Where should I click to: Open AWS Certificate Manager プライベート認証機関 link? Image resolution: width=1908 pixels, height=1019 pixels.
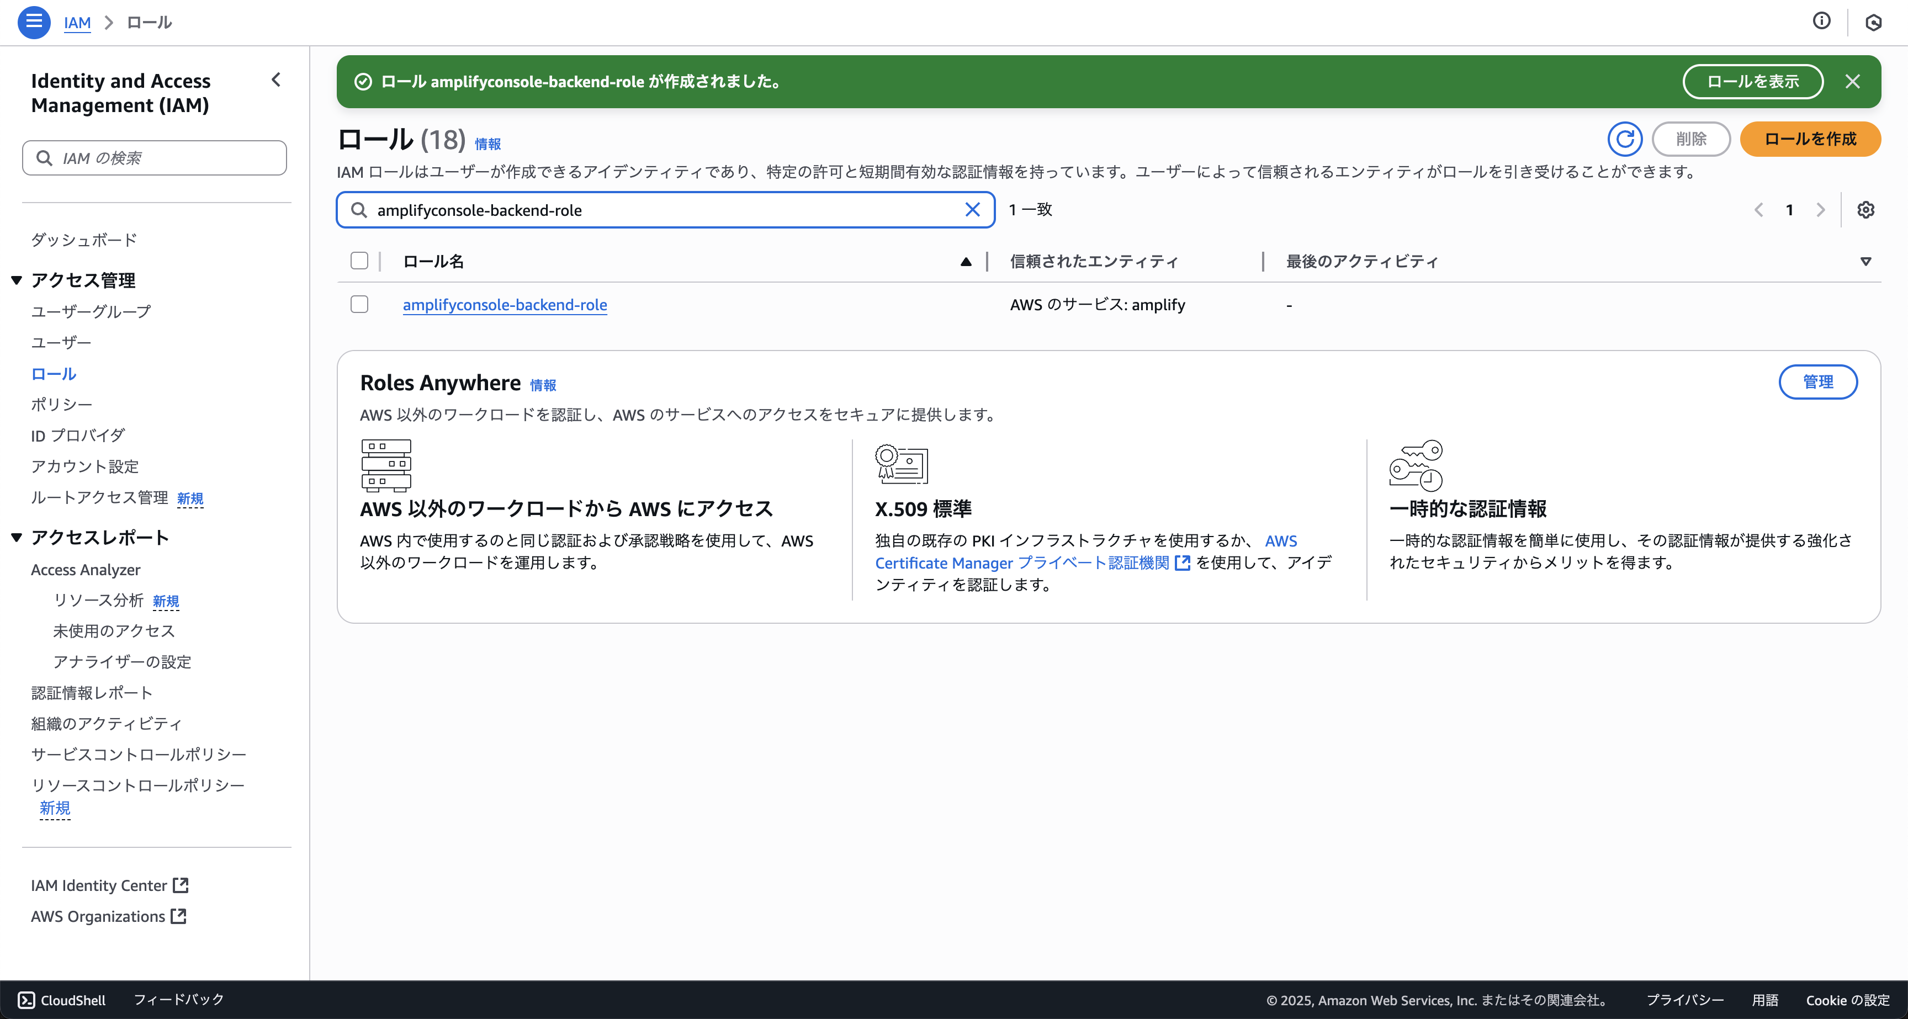pyautogui.click(x=1086, y=551)
